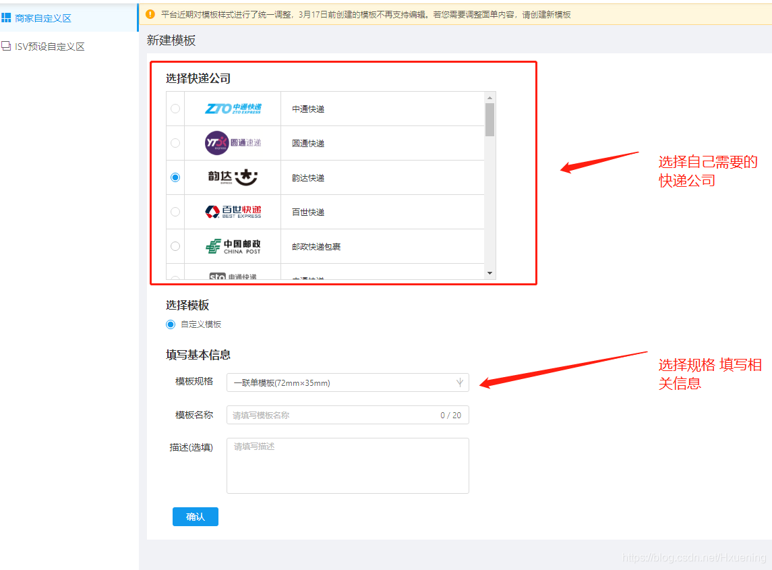The image size is (772, 570).
Task: Click the dropdown arrow in 模板规格 field
Action: click(459, 382)
